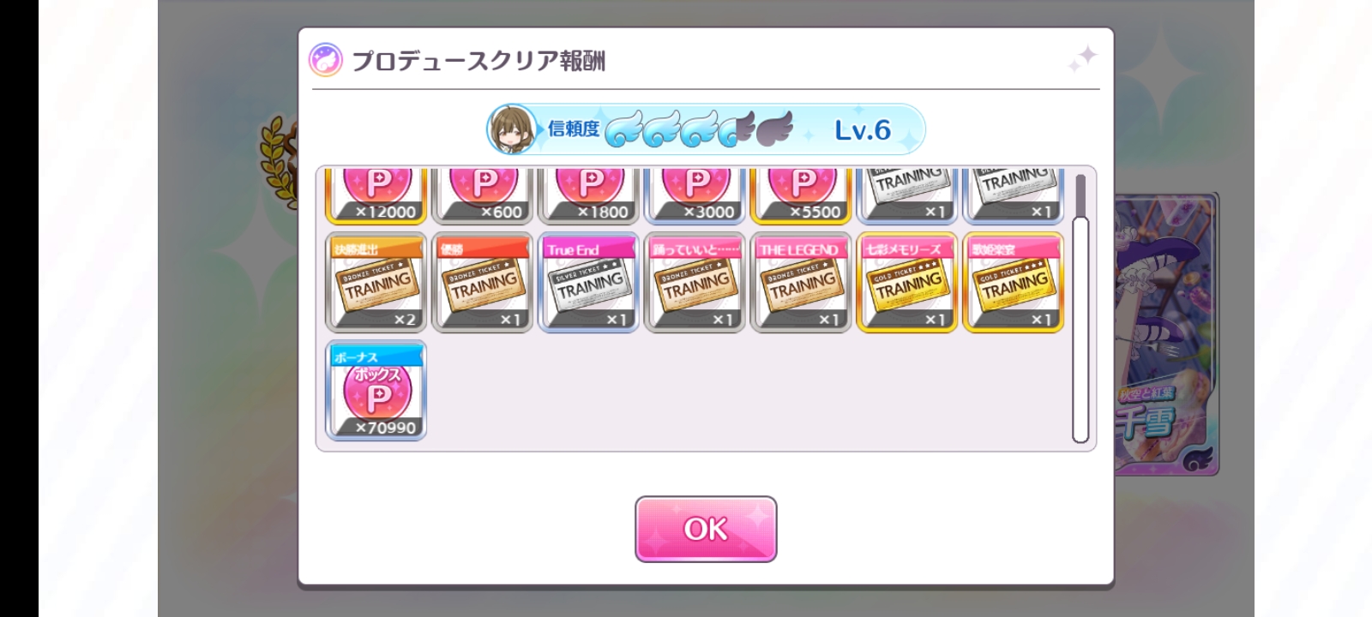This screenshot has height=617, width=1372.
Task: Tap the 千雪 card behind the dialog
Action: [1166, 334]
